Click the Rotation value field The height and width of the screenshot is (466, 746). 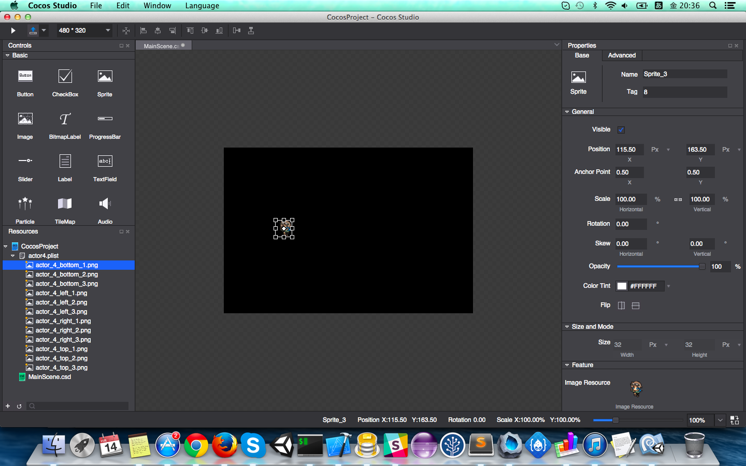[x=631, y=224]
